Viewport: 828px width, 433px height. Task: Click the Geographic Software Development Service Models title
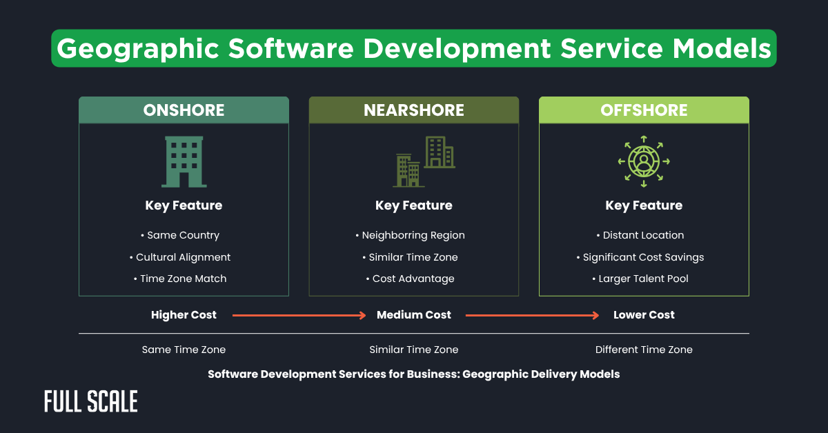tap(414, 48)
